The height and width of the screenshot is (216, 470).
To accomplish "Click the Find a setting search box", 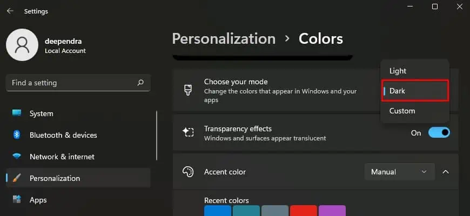I will click(x=78, y=83).
